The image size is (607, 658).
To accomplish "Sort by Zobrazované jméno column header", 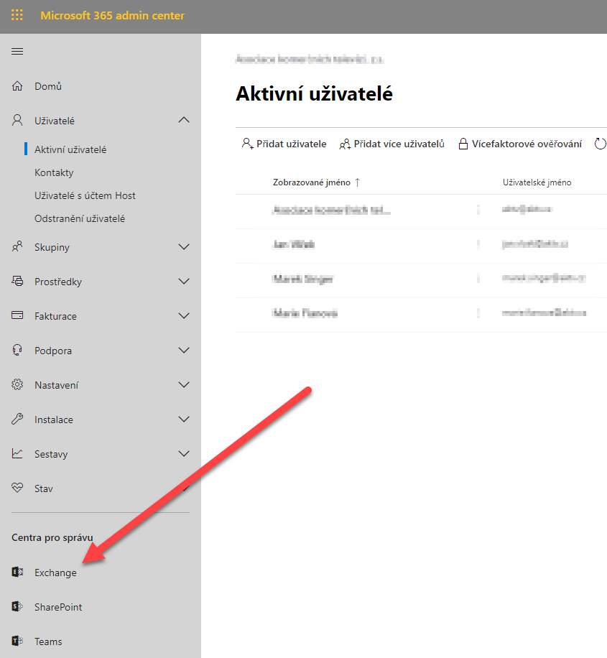I will pos(312,182).
